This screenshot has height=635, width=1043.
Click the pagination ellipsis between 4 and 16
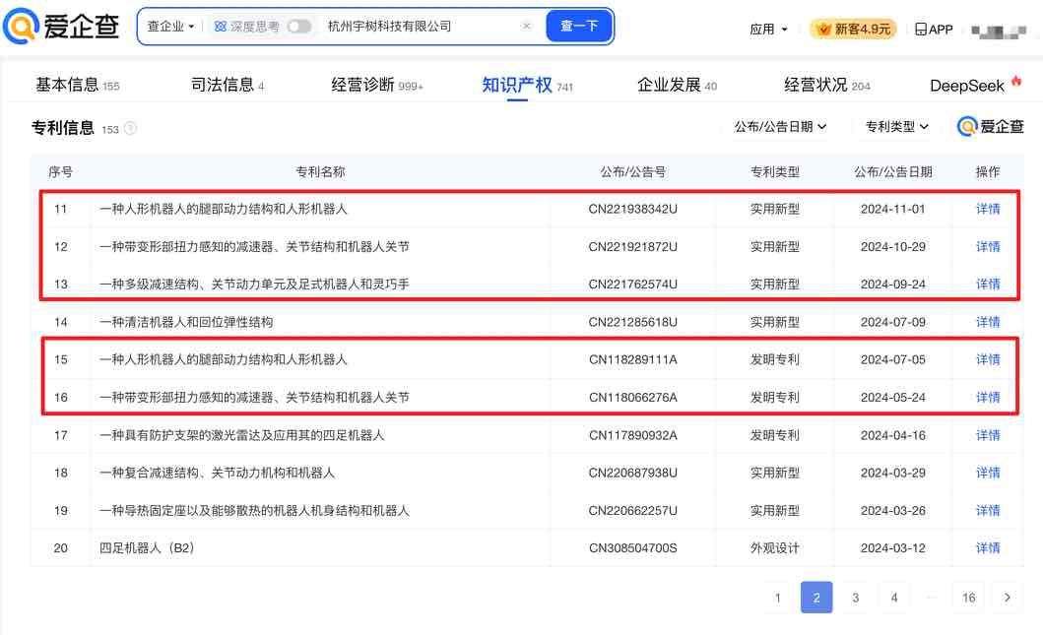[932, 598]
